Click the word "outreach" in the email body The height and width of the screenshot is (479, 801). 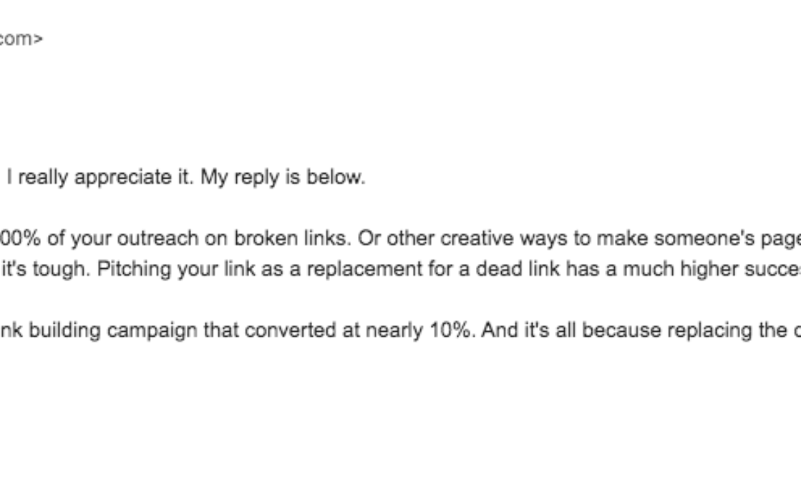[x=157, y=239]
